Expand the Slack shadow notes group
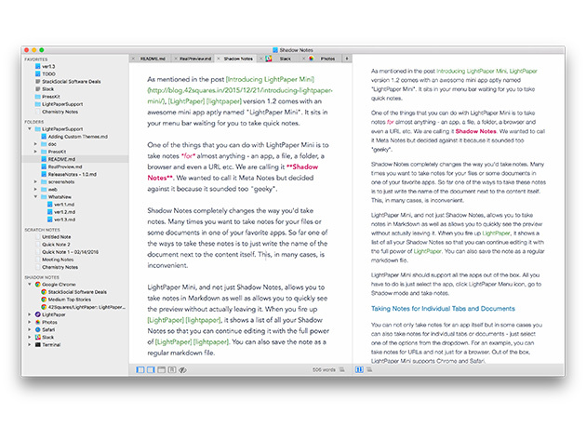 [x=30, y=337]
